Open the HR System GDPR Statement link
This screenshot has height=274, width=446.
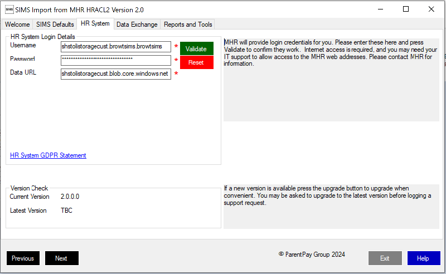click(48, 155)
